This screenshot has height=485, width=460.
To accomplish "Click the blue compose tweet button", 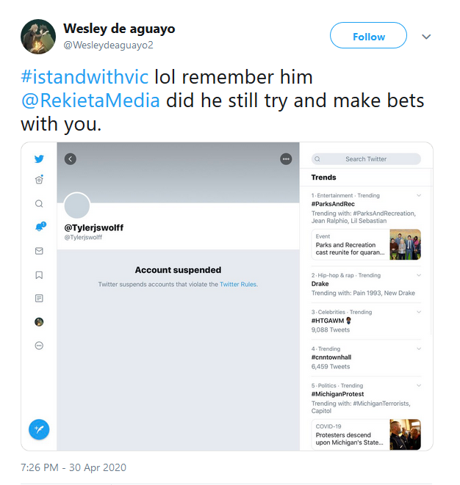I will click(39, 429).
